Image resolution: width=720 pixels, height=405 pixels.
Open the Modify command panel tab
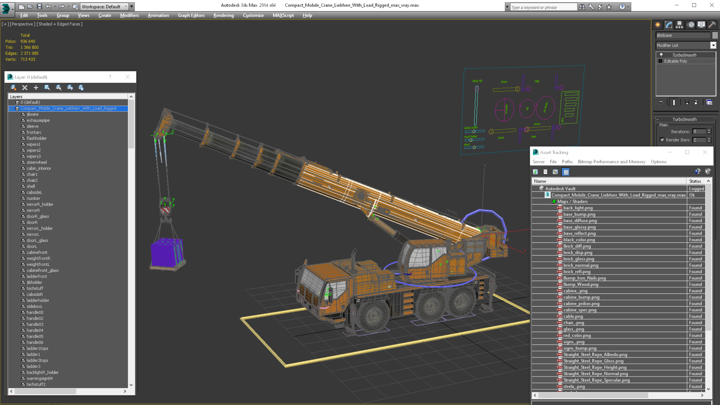pyautogui.click(x=668, y=25)
